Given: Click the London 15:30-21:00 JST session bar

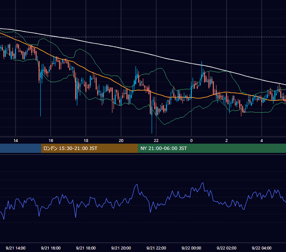Looking at the screenshot, I should coord(89,148).
